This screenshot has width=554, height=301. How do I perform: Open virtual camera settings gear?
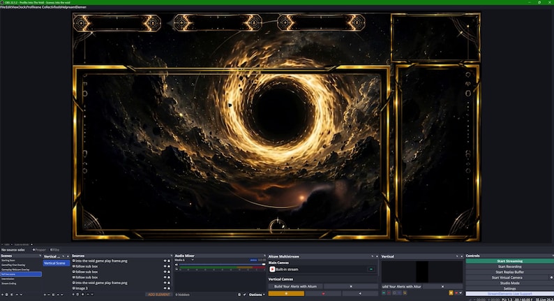pos(551,277)
